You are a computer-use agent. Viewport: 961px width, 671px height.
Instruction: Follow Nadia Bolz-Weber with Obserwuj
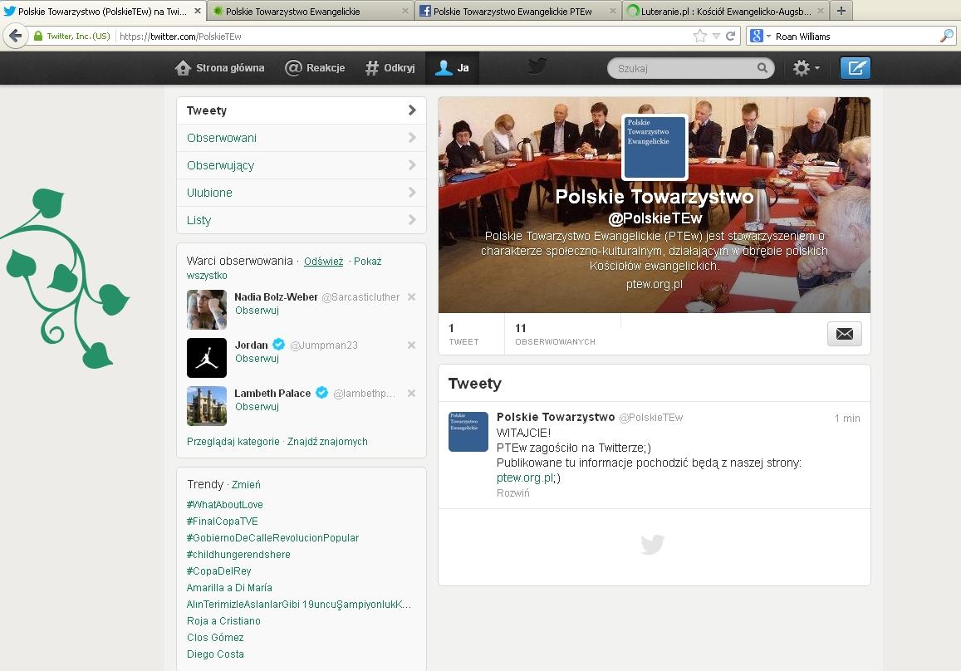tap(257, 311)
